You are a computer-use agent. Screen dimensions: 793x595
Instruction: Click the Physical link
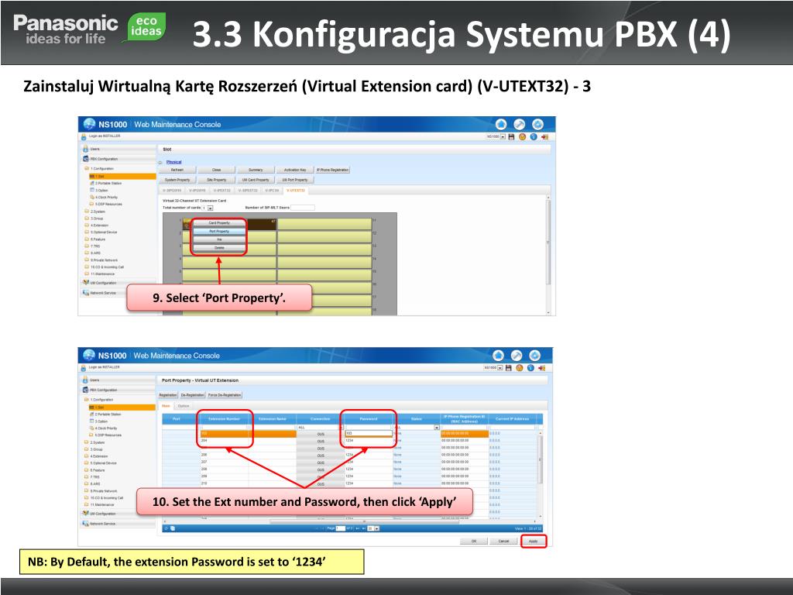tap(174, 162)
